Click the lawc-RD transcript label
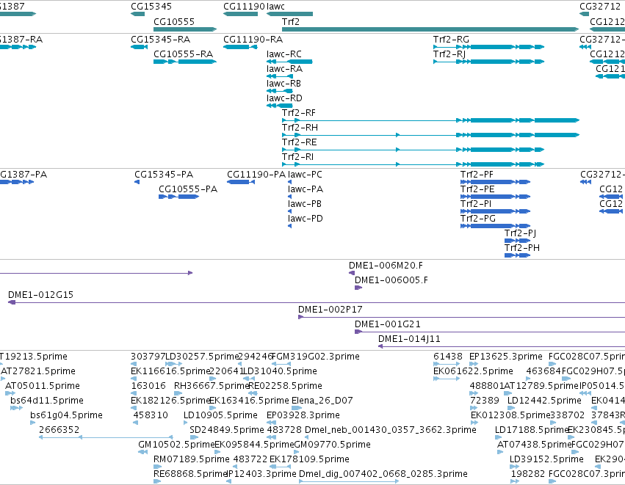Image resolution: width=625 pixels, height=485 pixels. (284, 98)
